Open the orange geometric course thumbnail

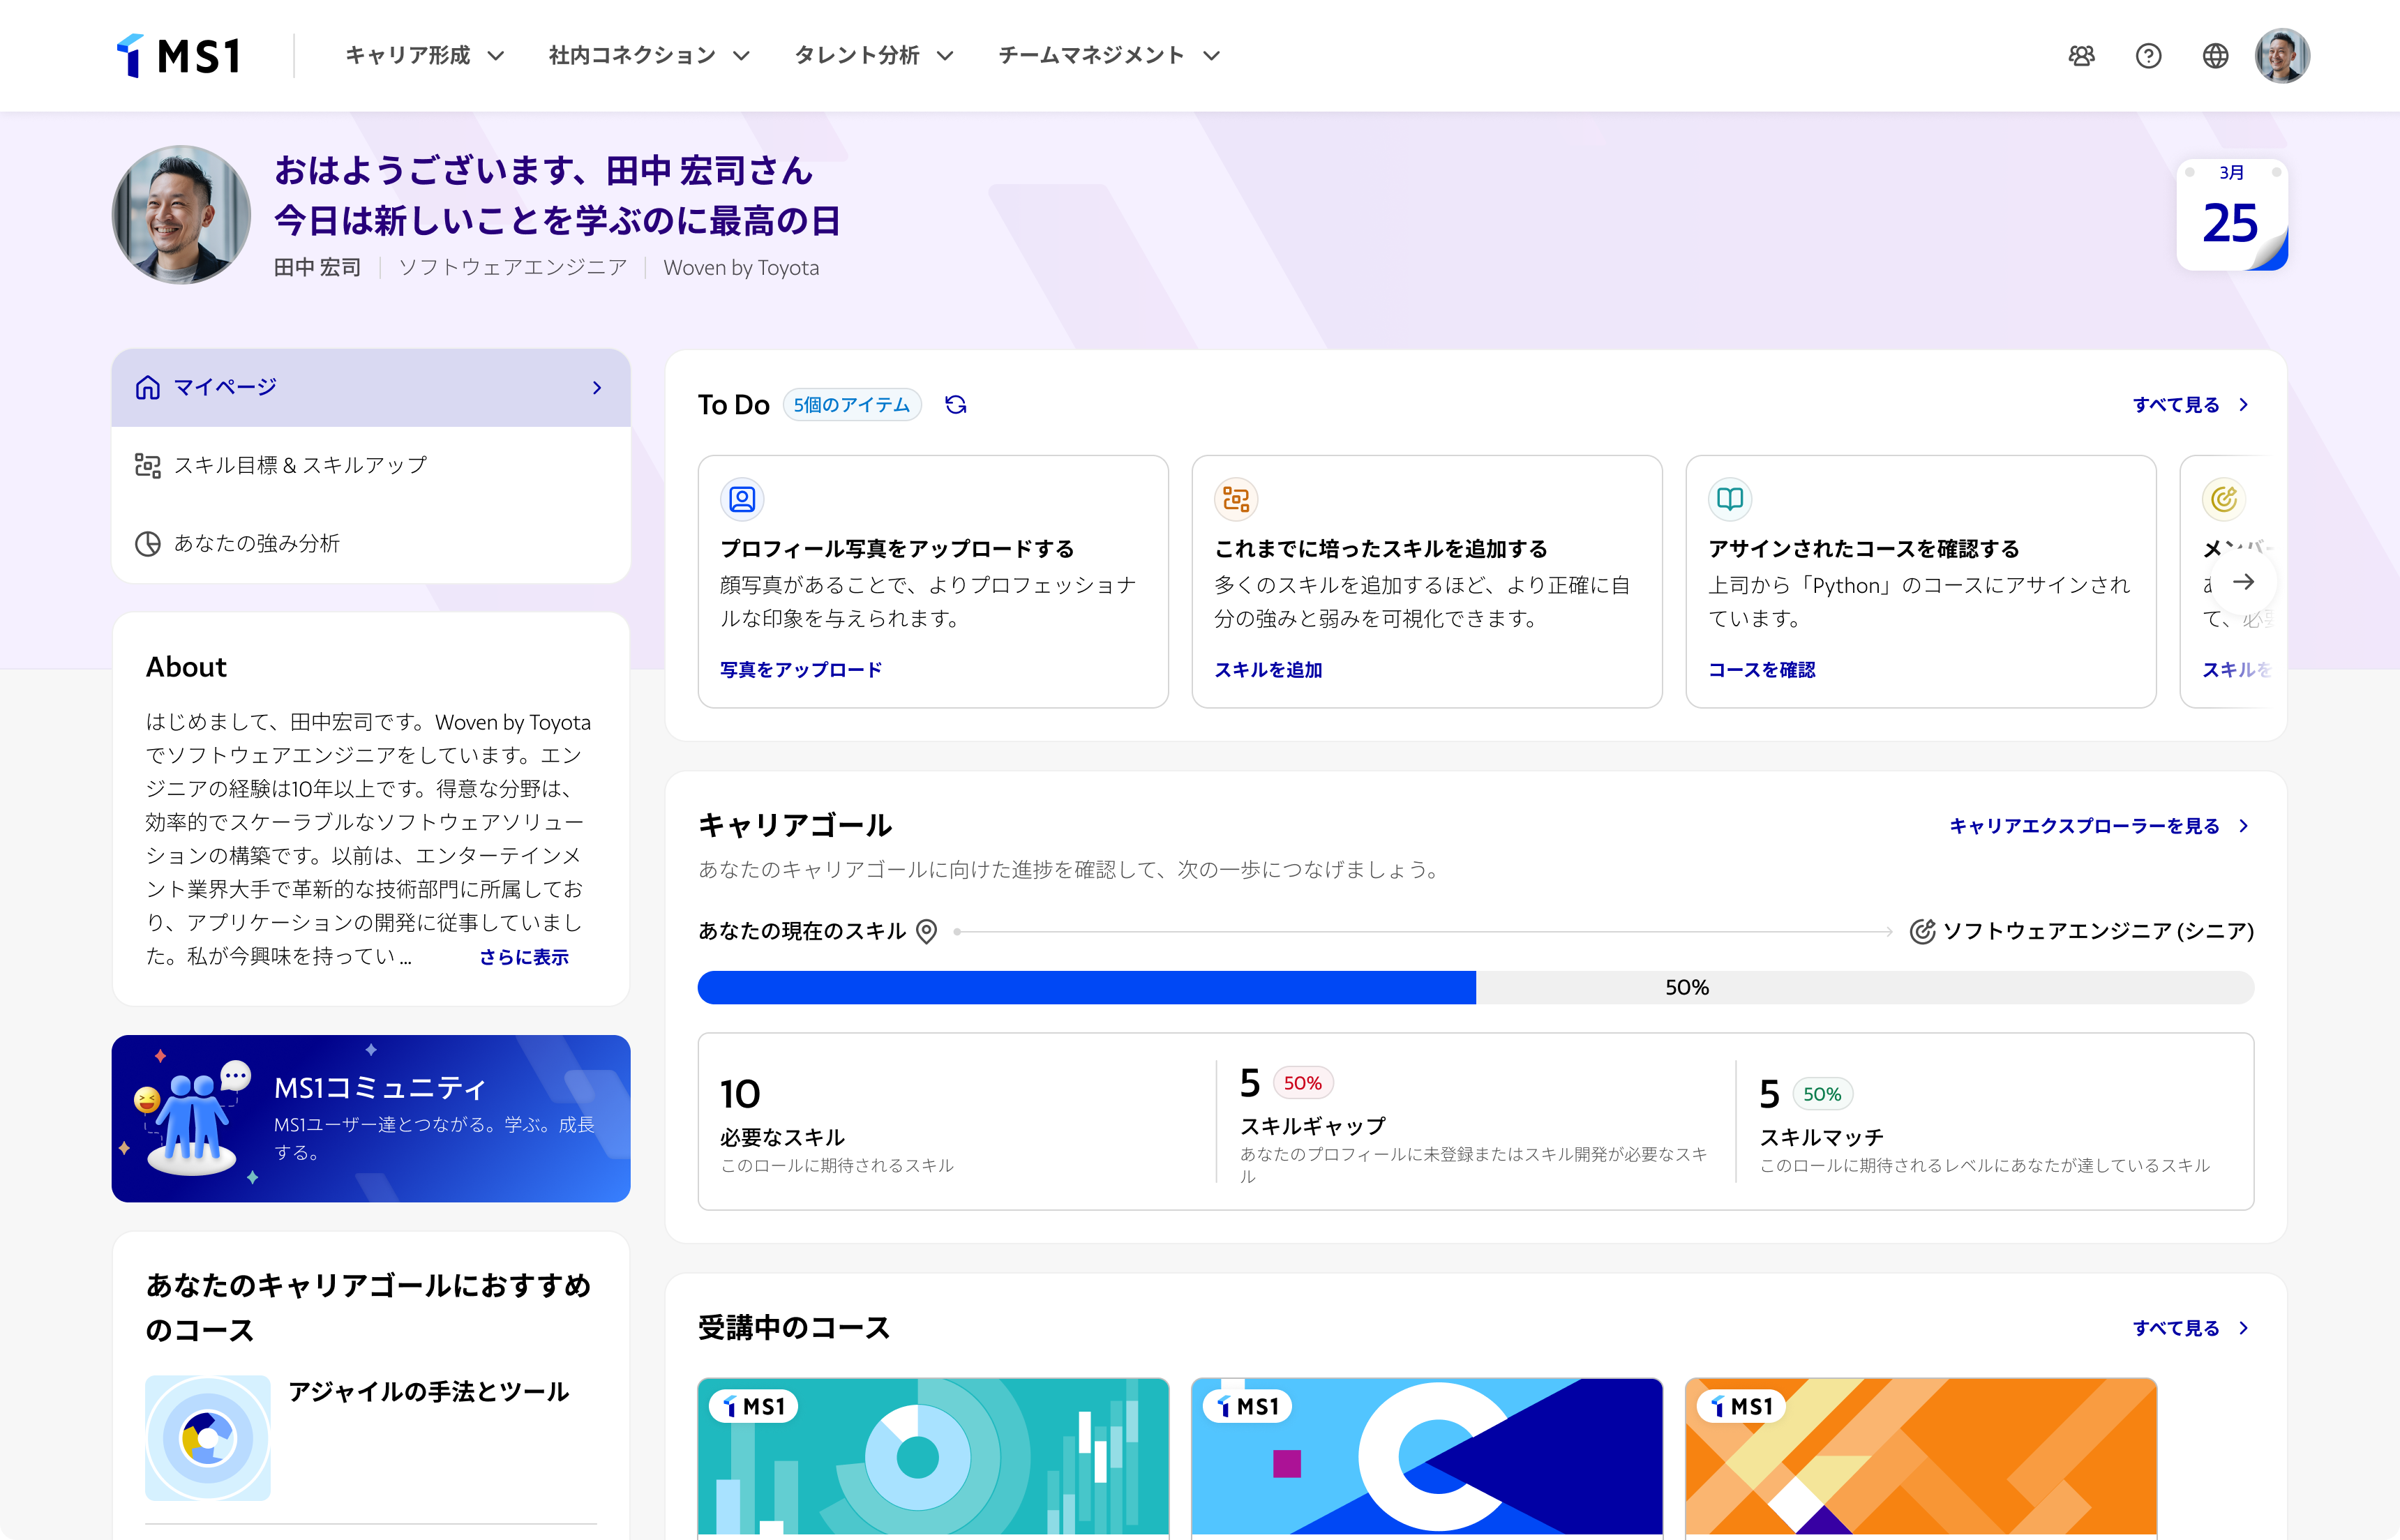(1921, 1457)
